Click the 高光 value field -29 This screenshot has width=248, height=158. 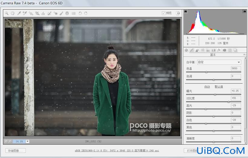pos(236,105)
